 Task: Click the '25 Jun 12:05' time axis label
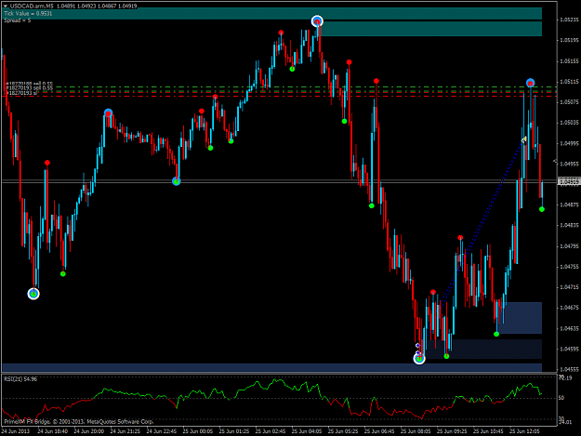524,431
